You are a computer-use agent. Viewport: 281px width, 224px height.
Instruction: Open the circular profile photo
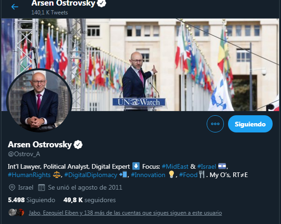pos(39,100)
